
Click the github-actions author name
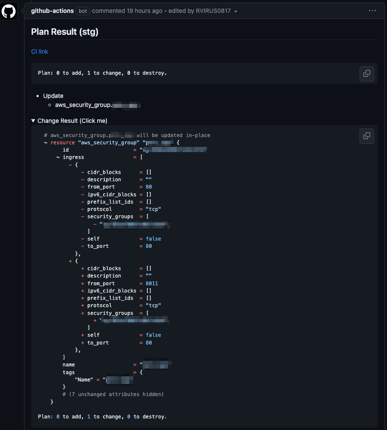pyautogui.click(x=52, y=11)
